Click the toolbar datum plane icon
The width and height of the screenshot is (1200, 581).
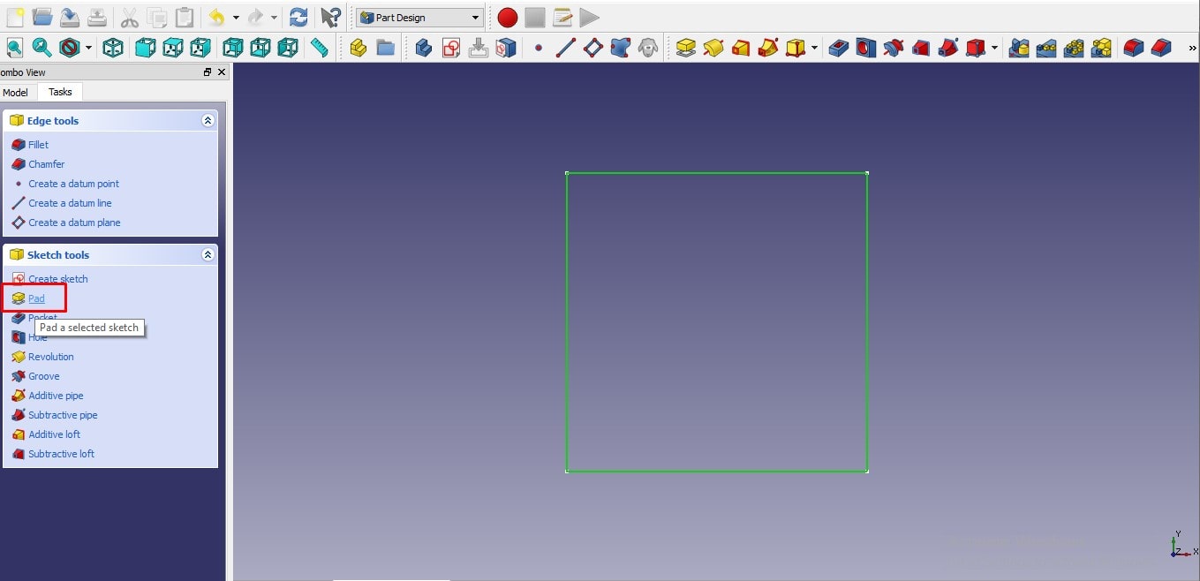pyautogui.click(x=593, y=48)
